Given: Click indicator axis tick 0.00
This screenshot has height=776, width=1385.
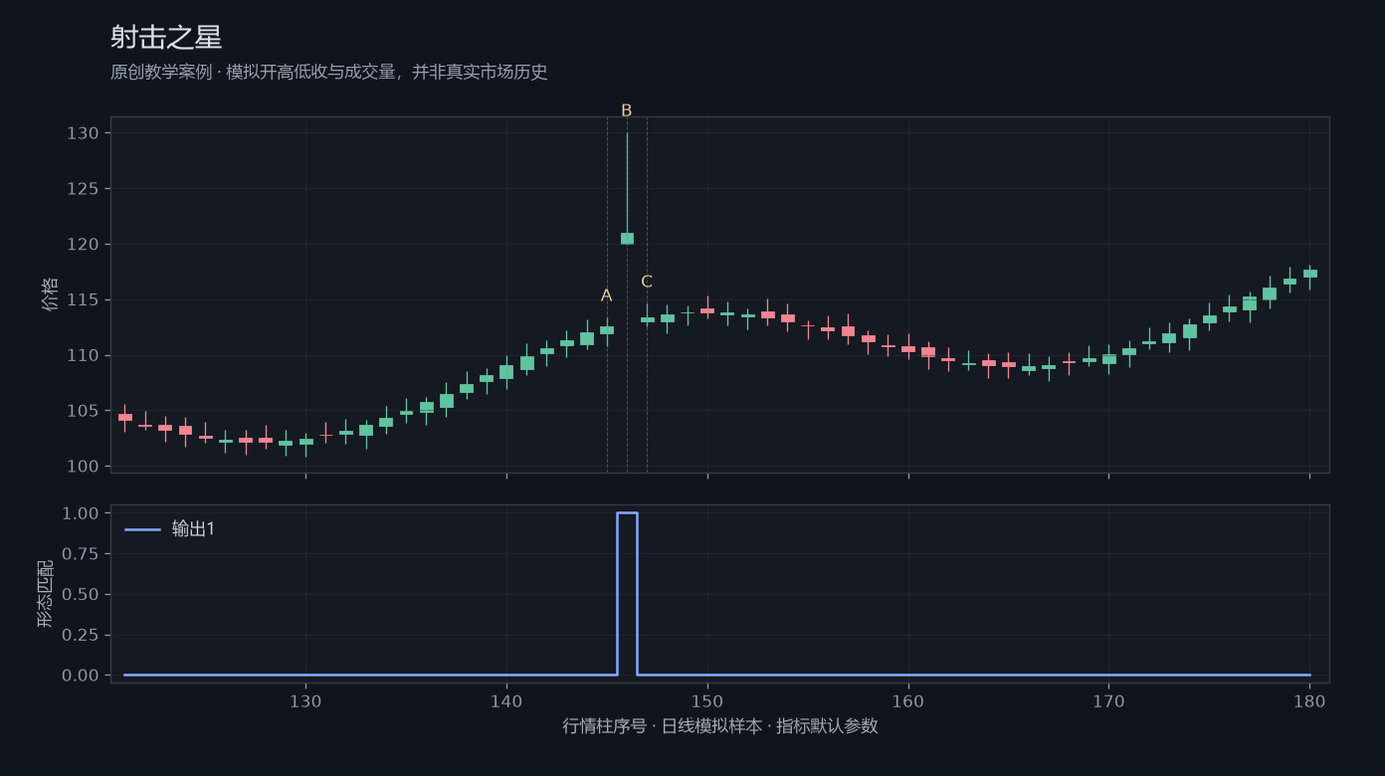Looking at the screenshot, I should (81, 676).
